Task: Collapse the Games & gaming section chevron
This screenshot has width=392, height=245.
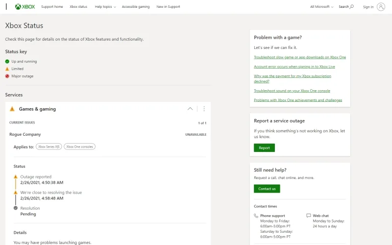Action: pos(190,109)
